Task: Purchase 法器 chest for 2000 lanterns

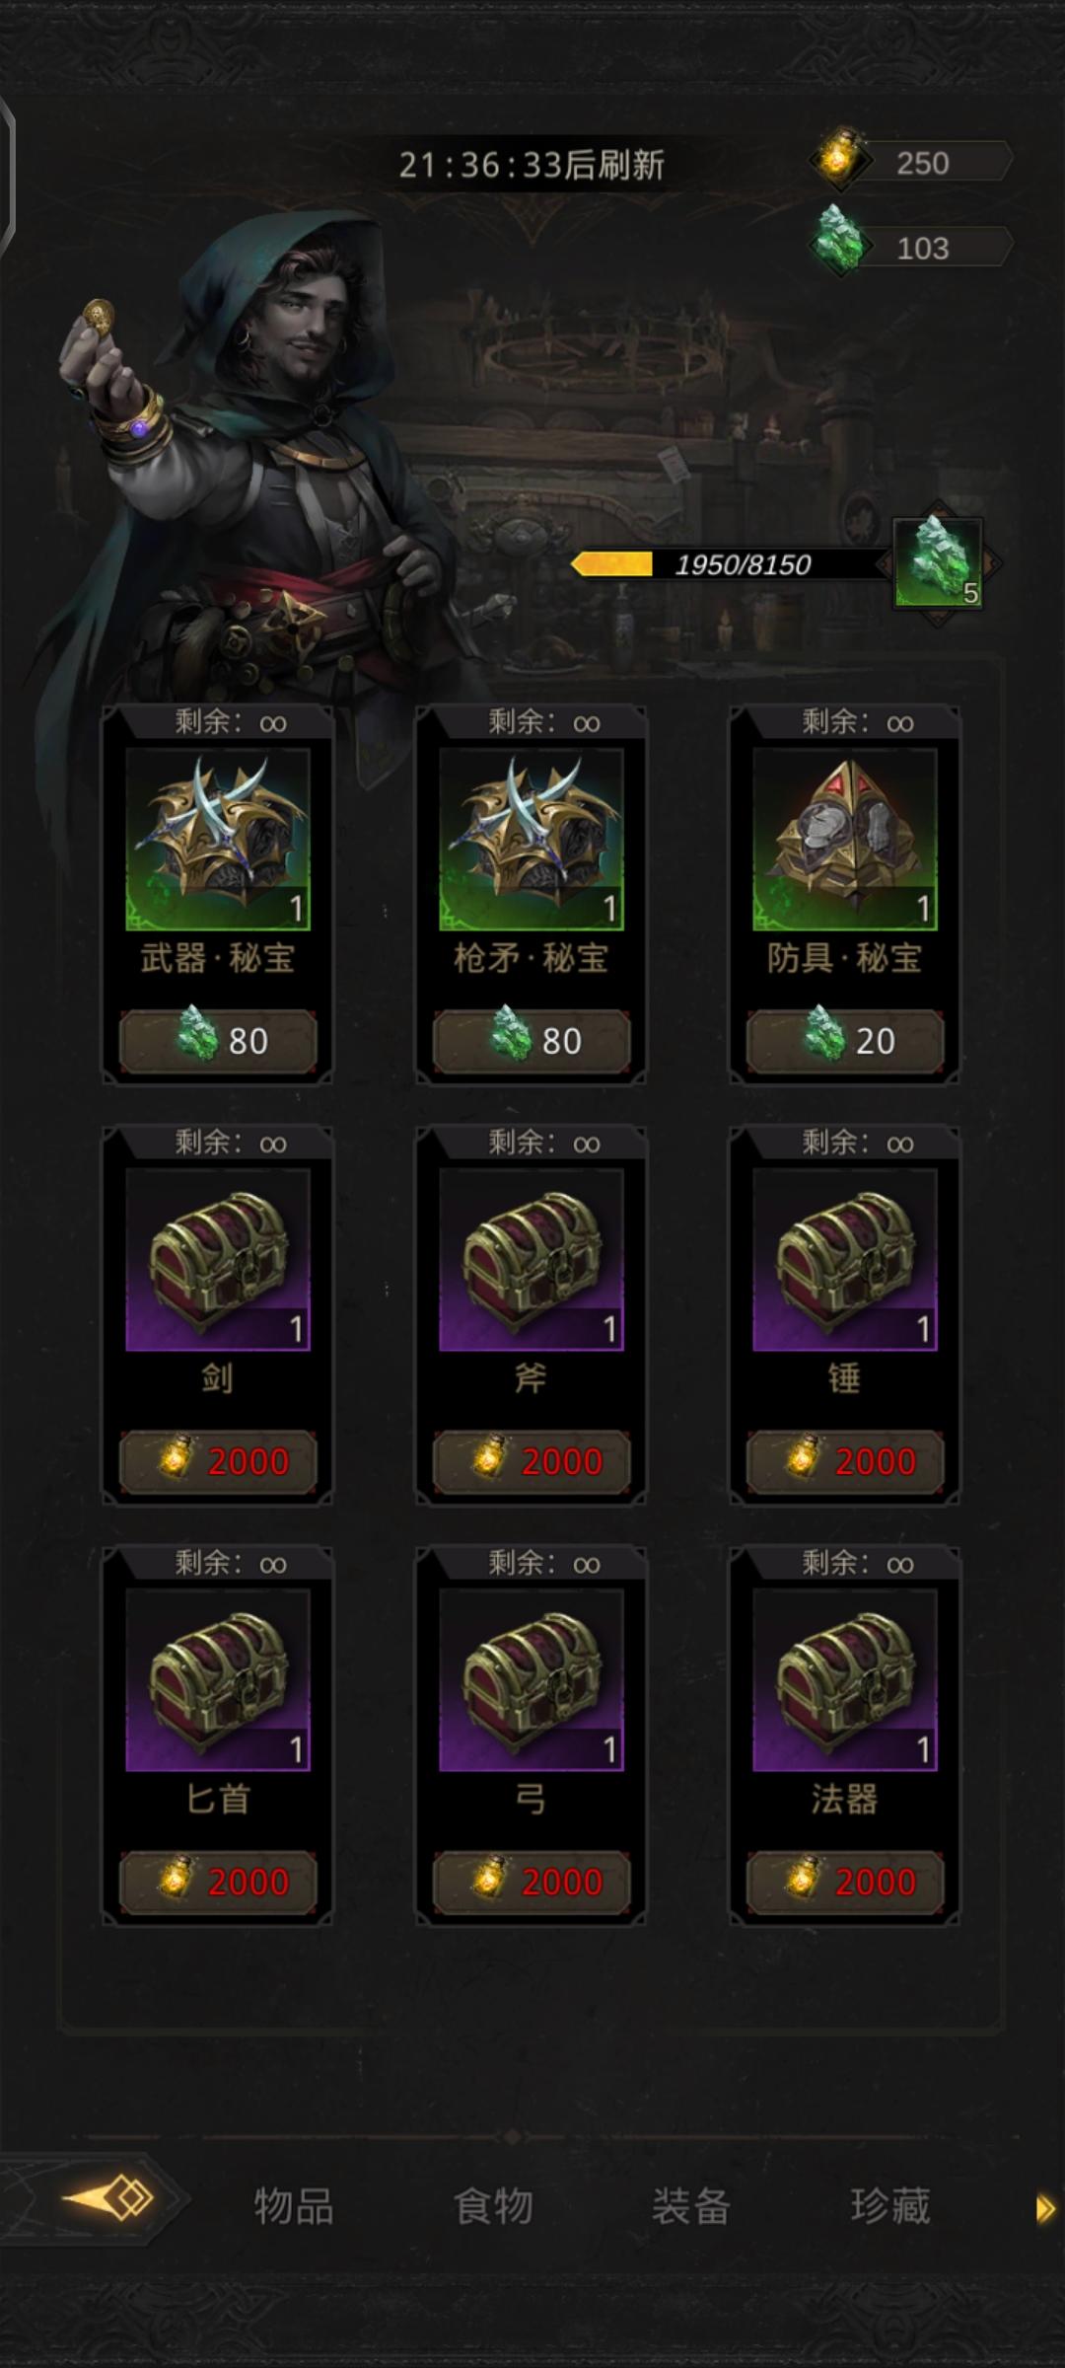Action: 845,1882
